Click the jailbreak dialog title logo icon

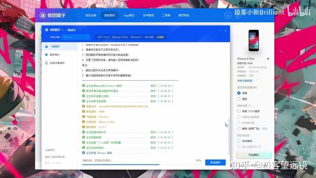47,30
